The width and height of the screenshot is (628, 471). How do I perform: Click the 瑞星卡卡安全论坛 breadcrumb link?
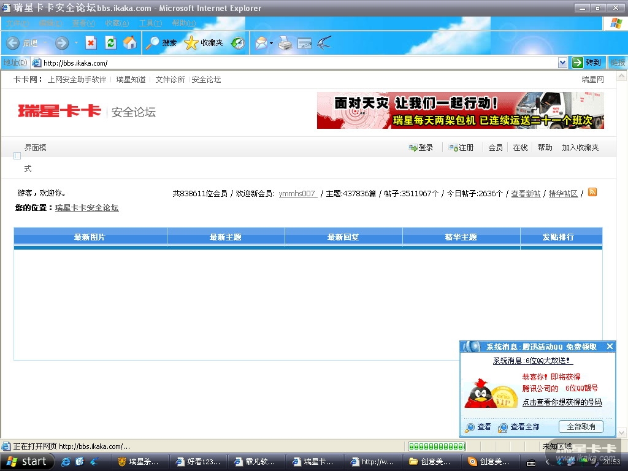pyautogui.click(x=87, y=208)
